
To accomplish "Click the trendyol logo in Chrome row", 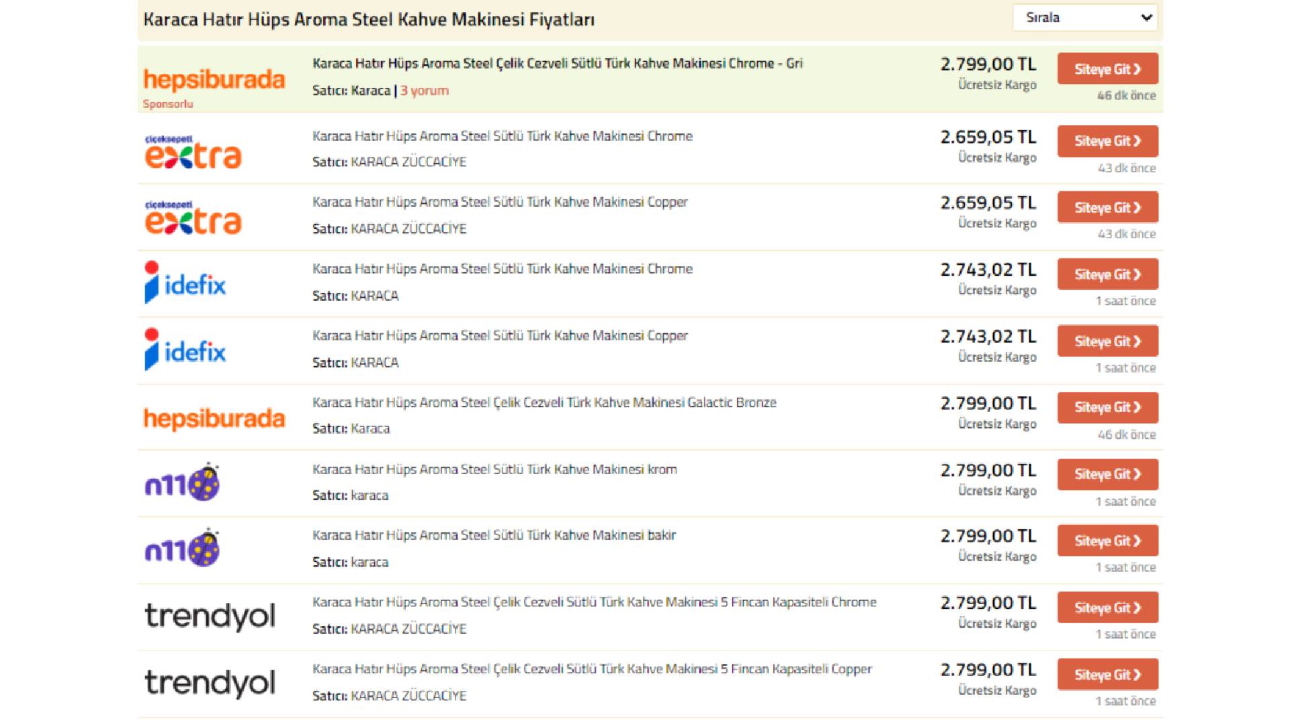I will tap(210, 616).
